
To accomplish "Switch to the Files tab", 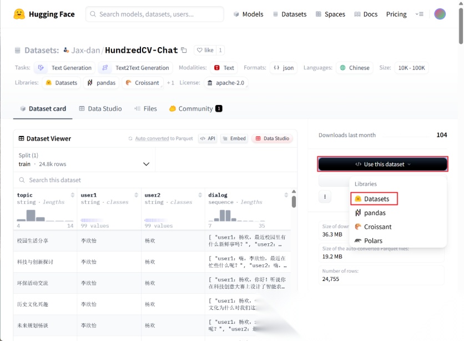I will (x=145, y=109).
